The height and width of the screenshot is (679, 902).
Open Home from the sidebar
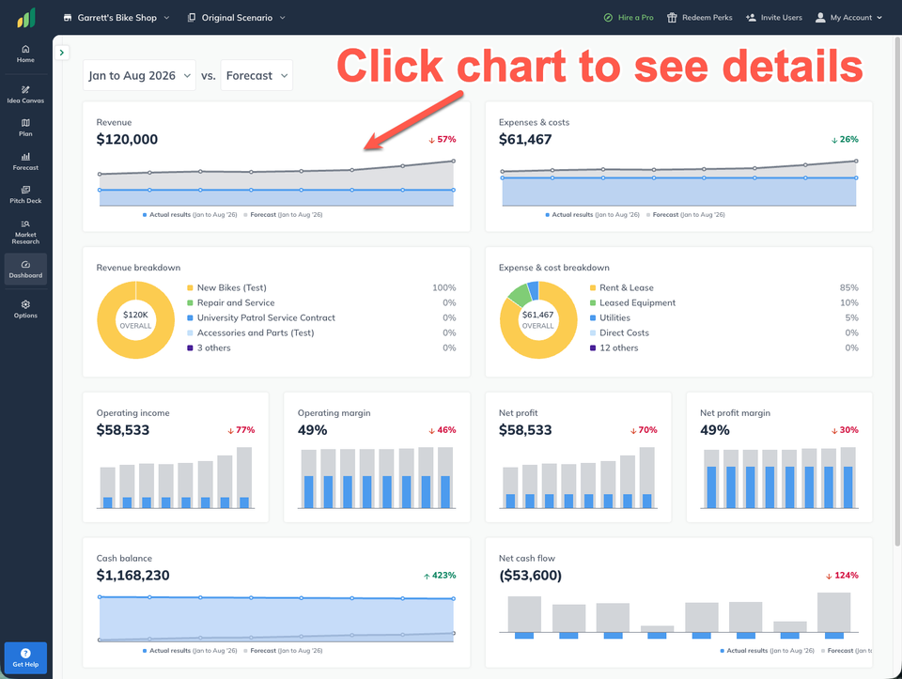pyautogui.click(x=25, y=54)
